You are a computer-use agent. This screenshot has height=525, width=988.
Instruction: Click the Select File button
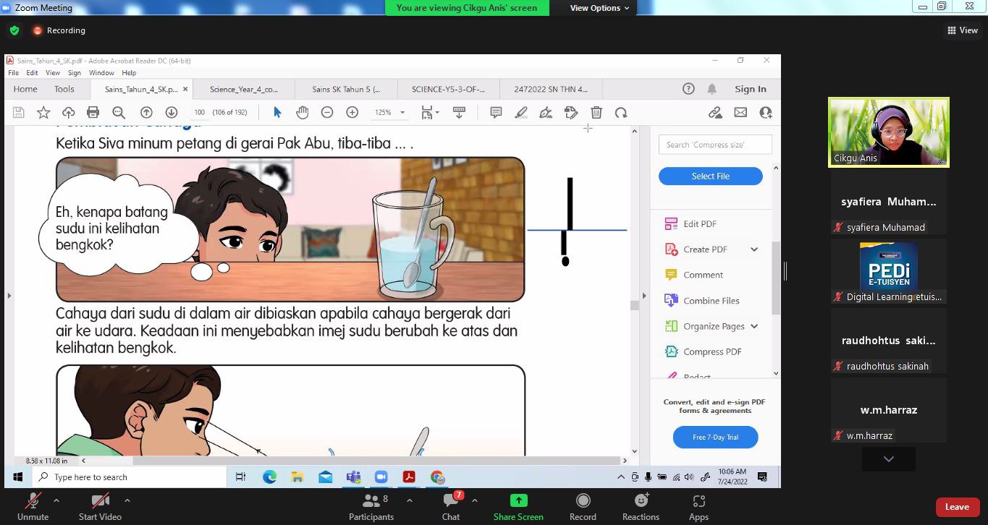711,176
